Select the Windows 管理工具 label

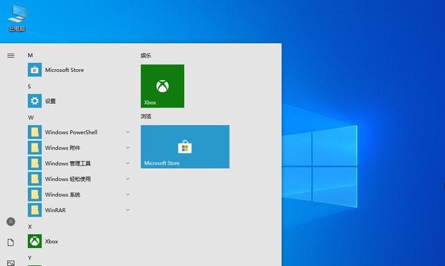68,164
